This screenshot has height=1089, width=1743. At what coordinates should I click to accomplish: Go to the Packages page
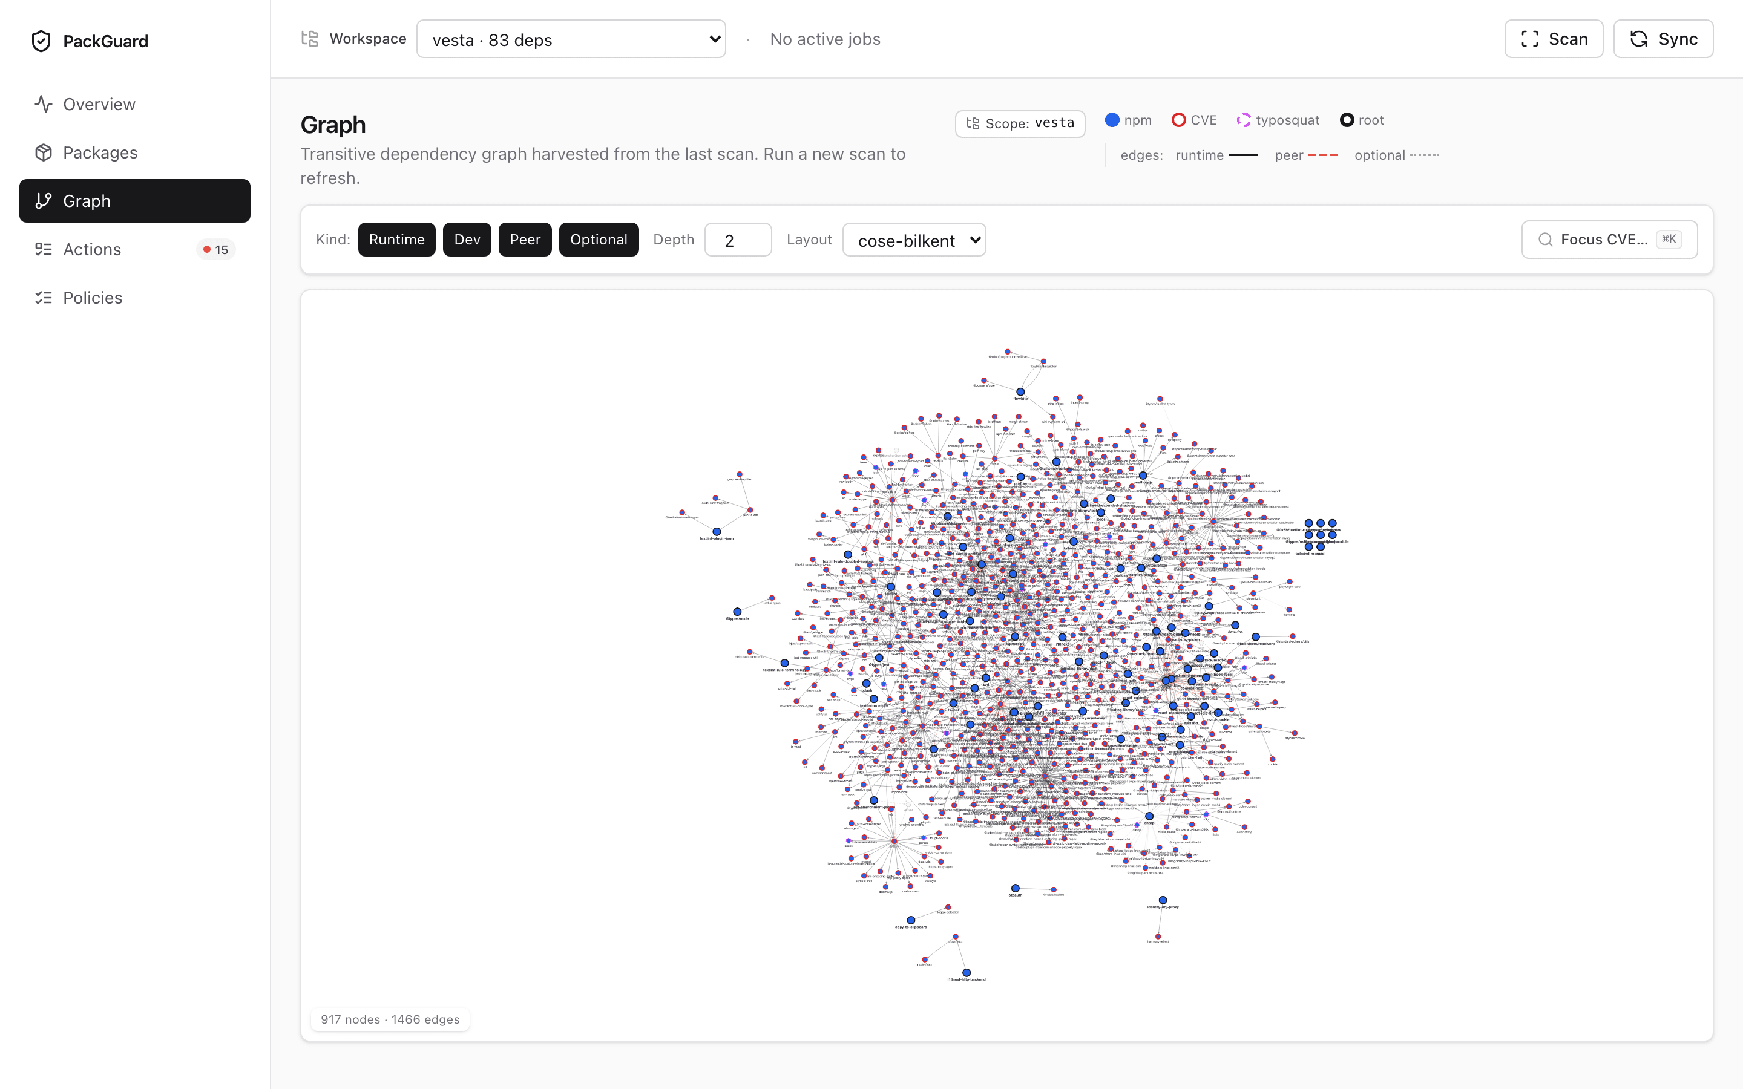[x=135, y=152]
